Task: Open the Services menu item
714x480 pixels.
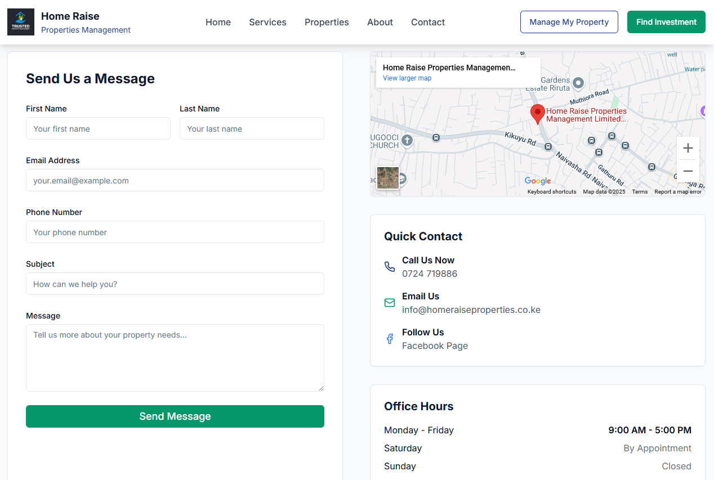Action: tap(267, 22)
